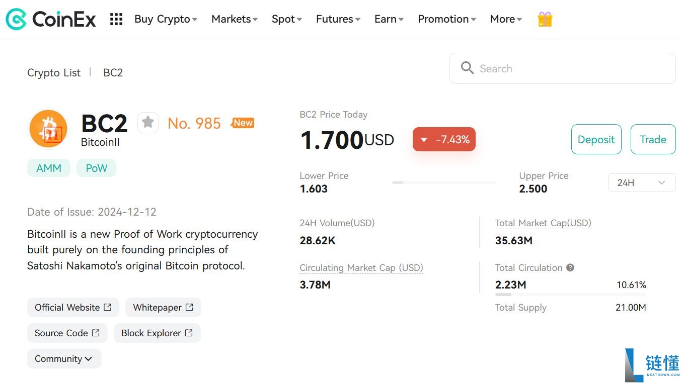
Task: Focus the Search input field
Action: [562, 68]
